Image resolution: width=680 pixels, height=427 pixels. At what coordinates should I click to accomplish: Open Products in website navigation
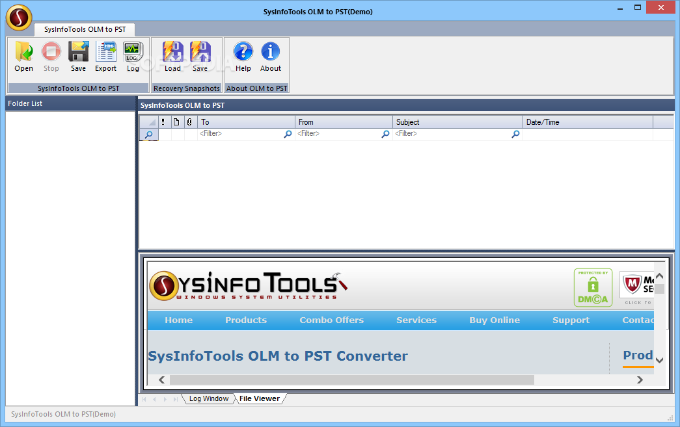246,320
